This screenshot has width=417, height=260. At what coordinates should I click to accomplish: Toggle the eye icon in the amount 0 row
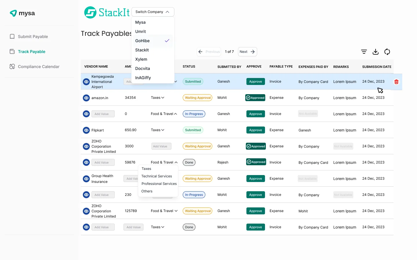tap(86, 114)
